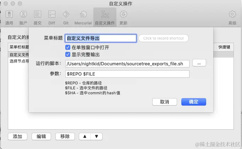Screen dimensions: 242x149
Task: Select the 选择节点导 row in the list
Action: tap(18, 61)
